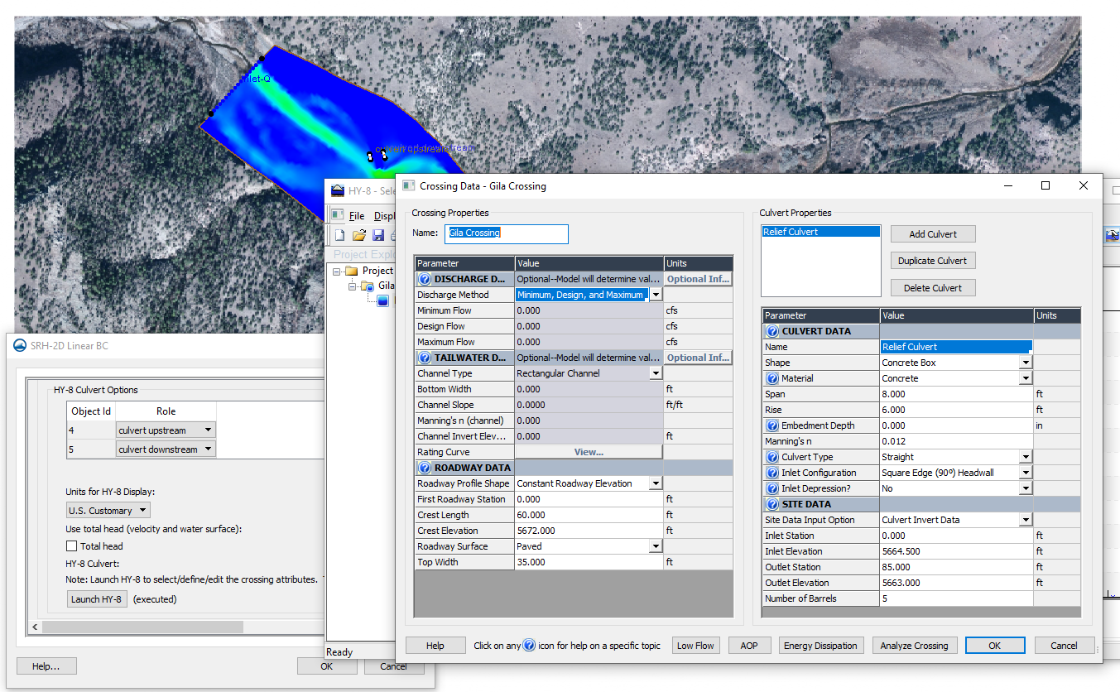The image size is (1120, 692).
Task: Open help for the Material parameter
Action: [x=772, y=378]
